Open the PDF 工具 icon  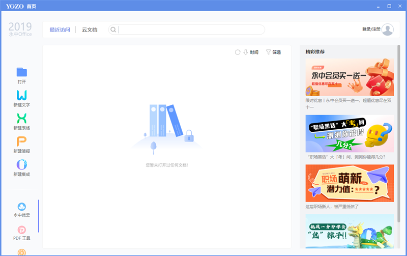tap(21, 230)
